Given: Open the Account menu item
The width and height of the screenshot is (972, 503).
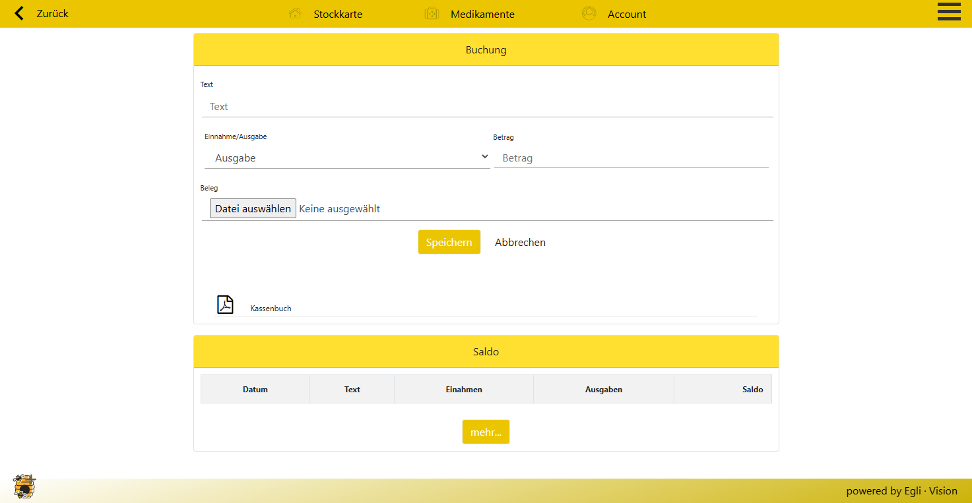Looking at the screenshot, I should pos(627,14).
